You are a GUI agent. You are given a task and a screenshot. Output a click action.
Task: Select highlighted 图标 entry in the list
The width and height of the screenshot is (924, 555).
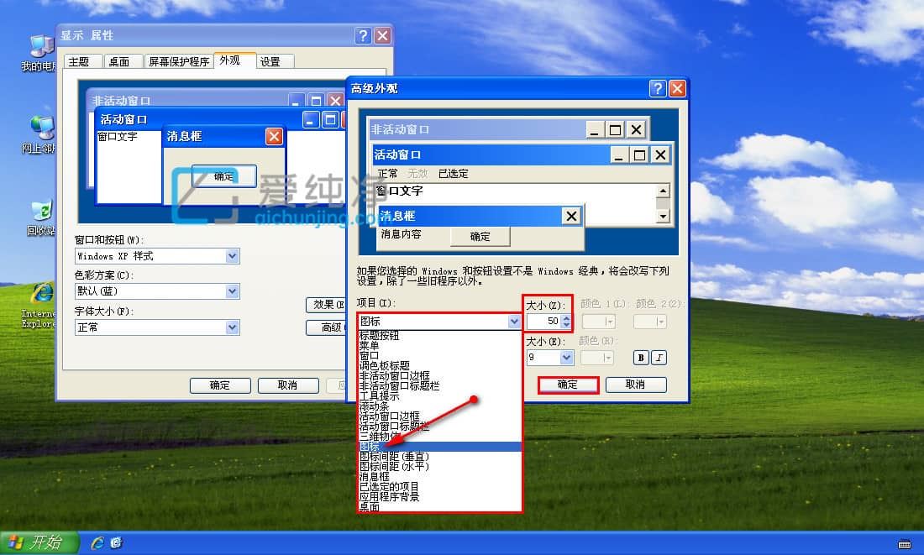[x=439, y=447]
